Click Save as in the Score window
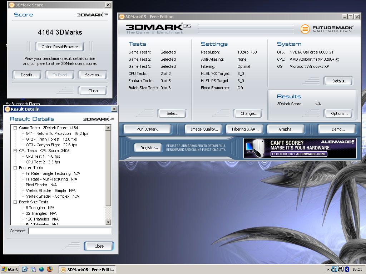 pyautogui.click(x=93, y=75)
